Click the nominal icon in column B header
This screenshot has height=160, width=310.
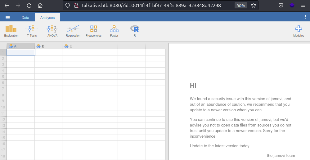[38, 46]
